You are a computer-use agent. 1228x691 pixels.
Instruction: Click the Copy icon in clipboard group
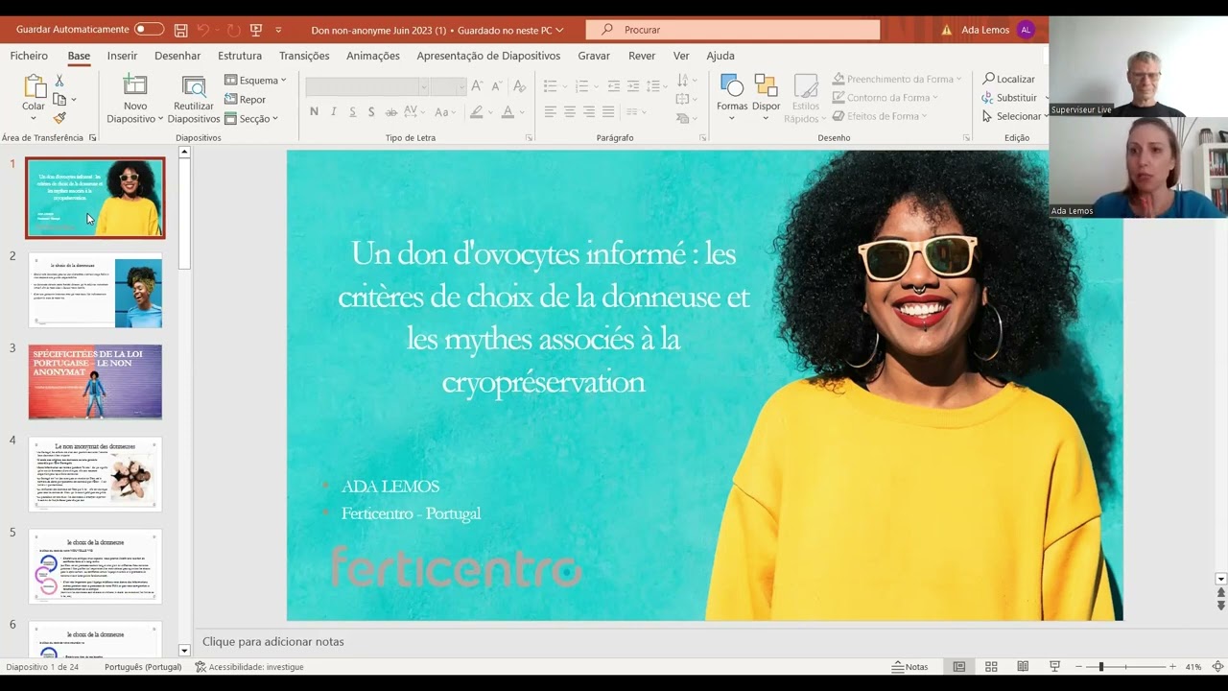[59, 100]
